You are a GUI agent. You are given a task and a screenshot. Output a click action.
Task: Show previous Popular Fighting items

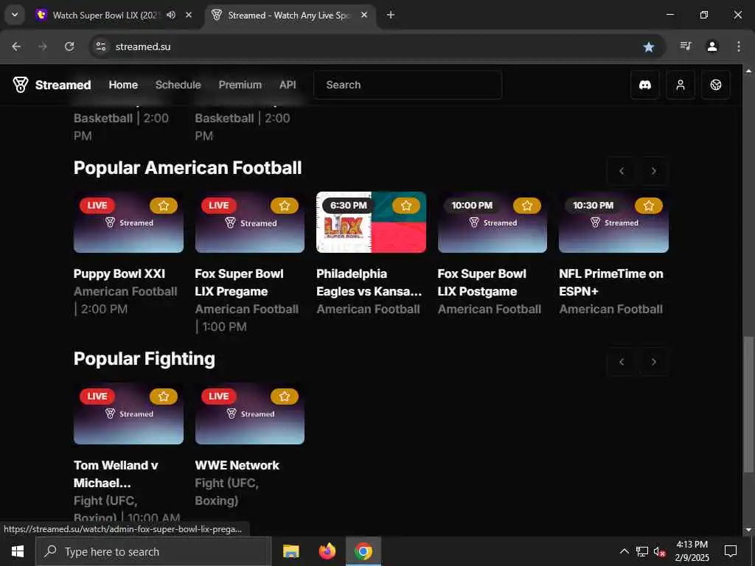pos(622,361)
